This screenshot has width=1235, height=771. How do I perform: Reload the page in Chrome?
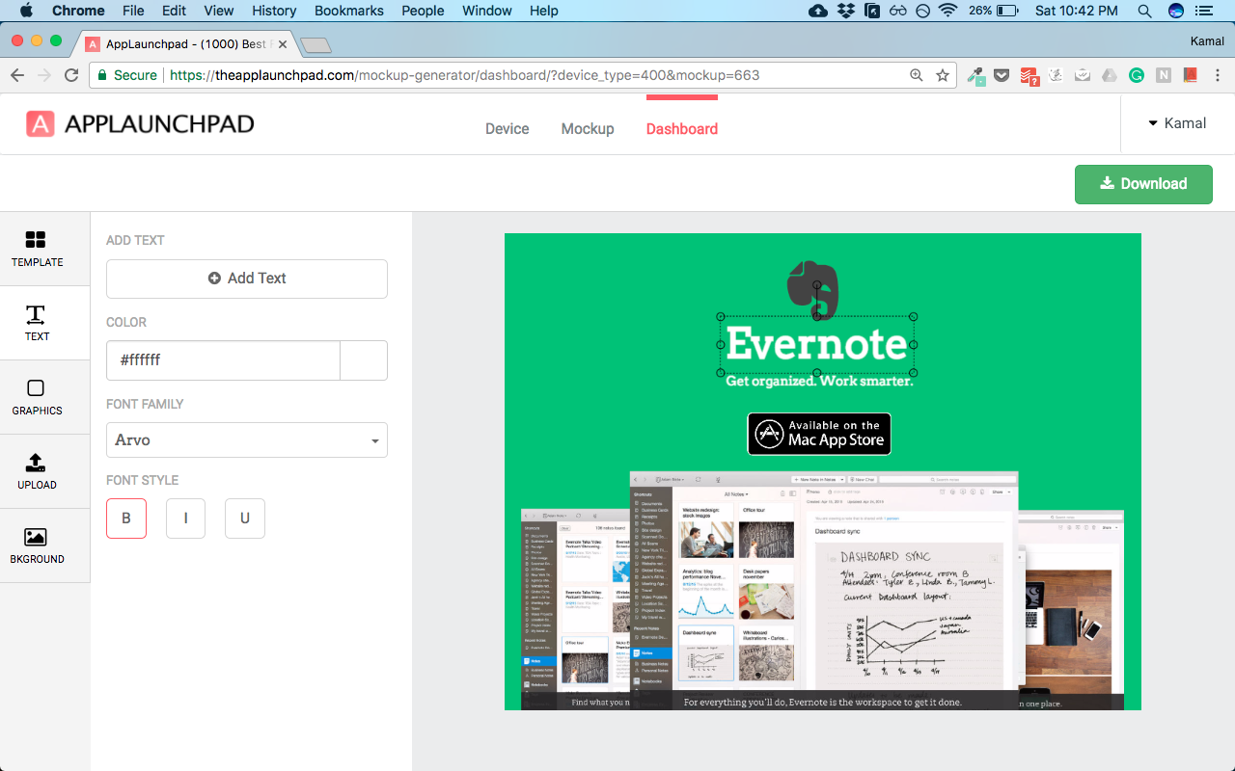[x=70, y=75]
